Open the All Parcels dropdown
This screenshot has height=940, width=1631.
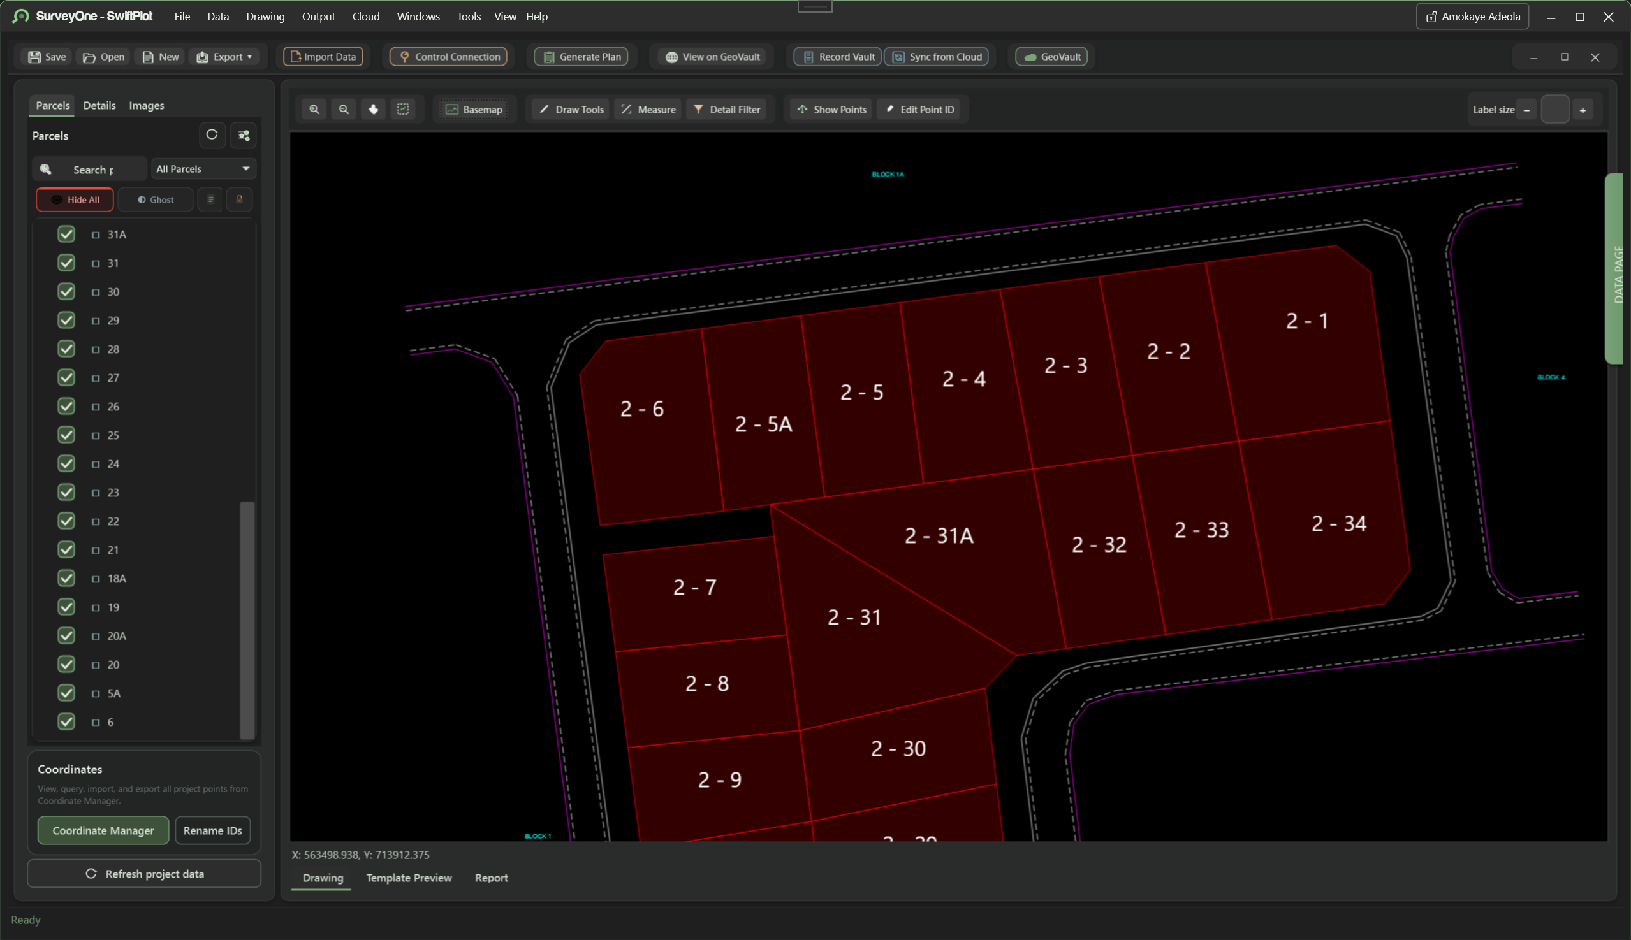(x=203, y=168)
